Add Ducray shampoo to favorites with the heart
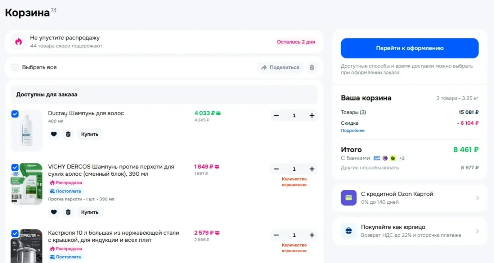This screenshot has width=494, height=263. (x=54, y=134)
